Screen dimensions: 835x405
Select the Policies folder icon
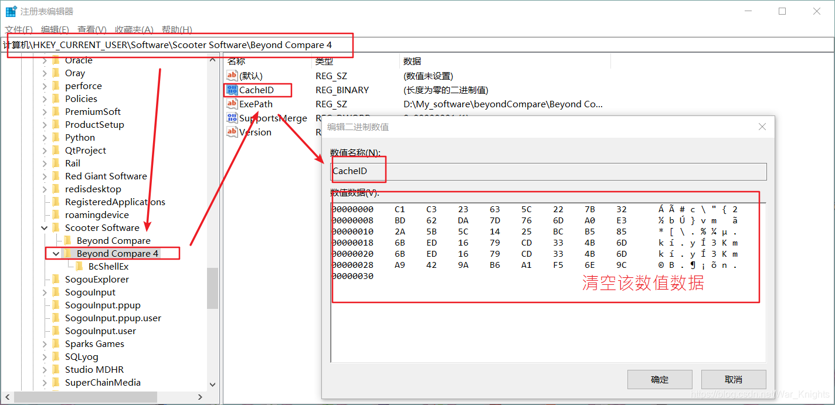(56, 99)
